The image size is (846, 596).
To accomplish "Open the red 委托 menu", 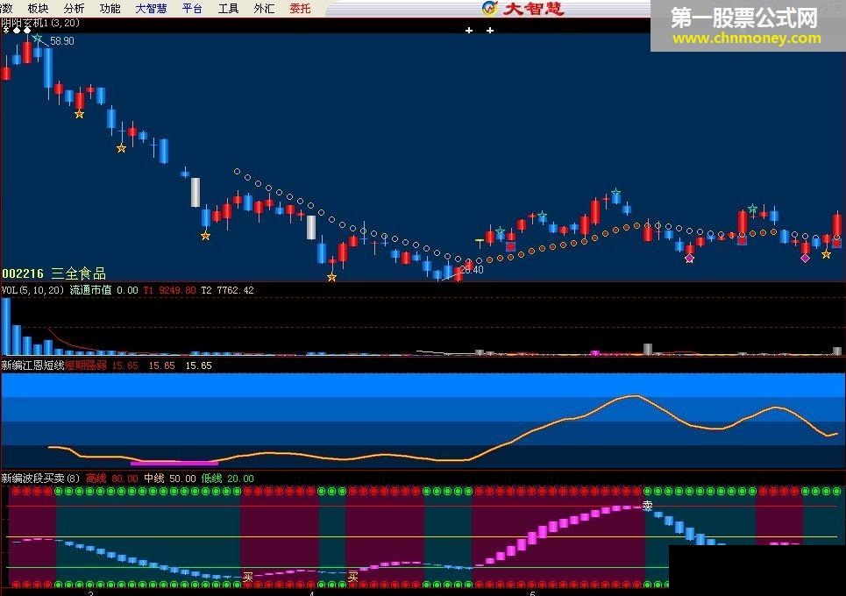I will click(300, 8).
